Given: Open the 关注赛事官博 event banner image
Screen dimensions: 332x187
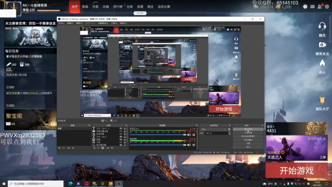Looking at the screenshot, I should 30,37.
